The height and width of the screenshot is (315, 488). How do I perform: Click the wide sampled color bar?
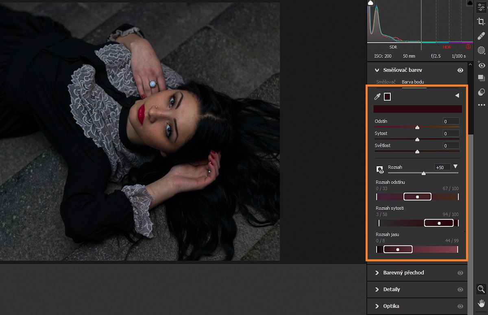(418, 109)
